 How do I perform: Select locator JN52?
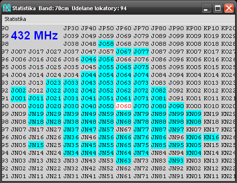[x=106, y=168]
